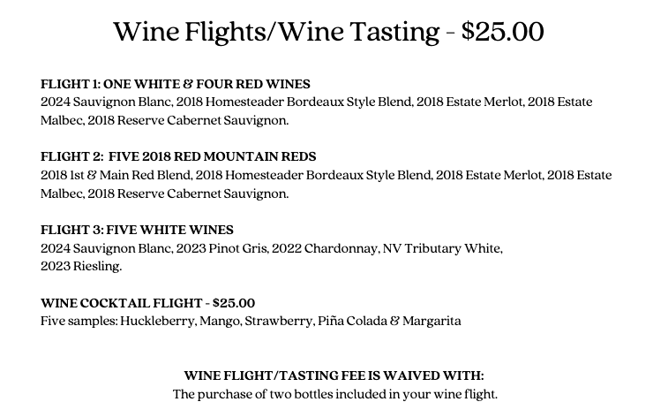Select the Flight 3 Five White Wines heading

[x=137, y=230]
